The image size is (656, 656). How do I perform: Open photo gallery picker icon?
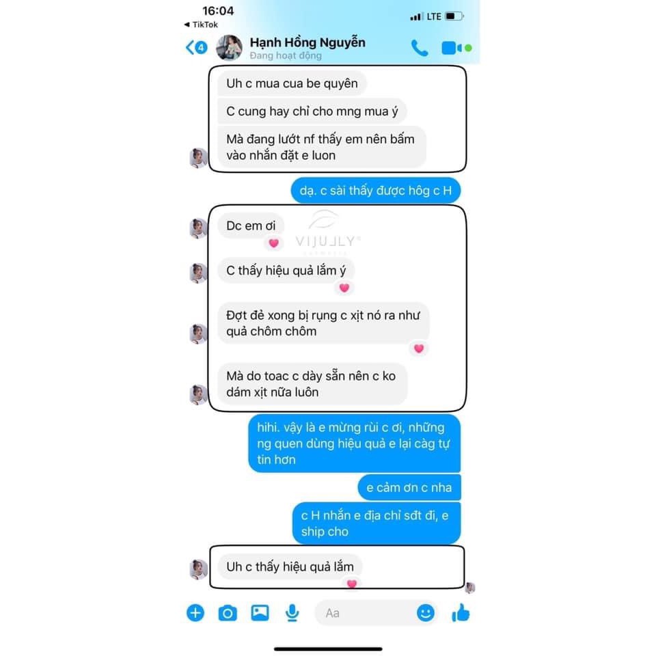coord(260,612)
